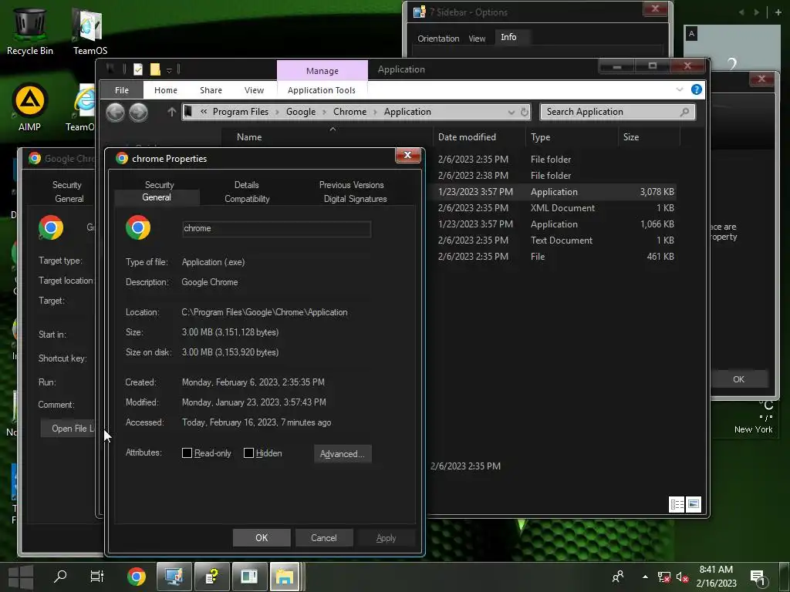Screen dimensions: 790x592
Task: Open the TeamOS desktop icon
Action: coord(89,30)
